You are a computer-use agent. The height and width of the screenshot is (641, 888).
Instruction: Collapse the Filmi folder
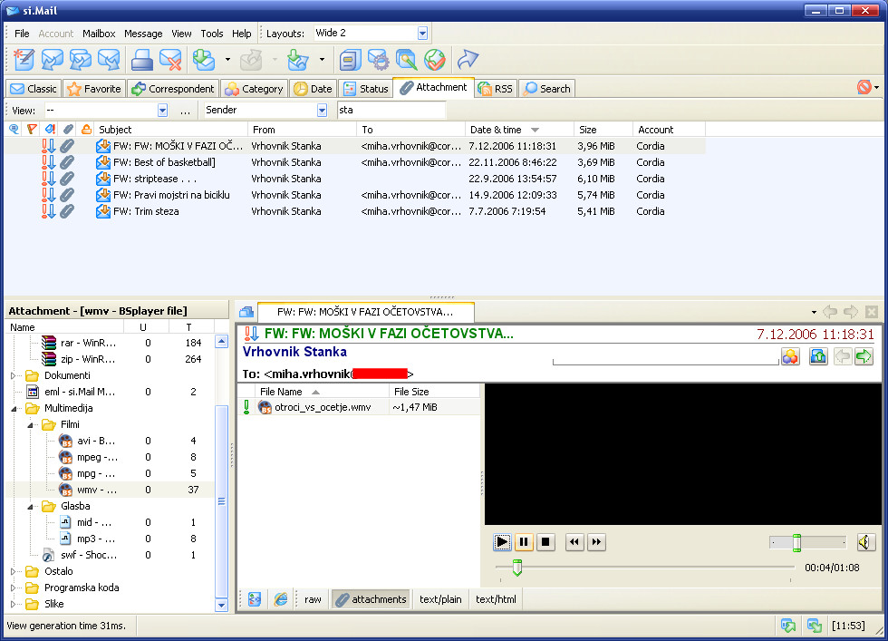[x=29, y=425]
